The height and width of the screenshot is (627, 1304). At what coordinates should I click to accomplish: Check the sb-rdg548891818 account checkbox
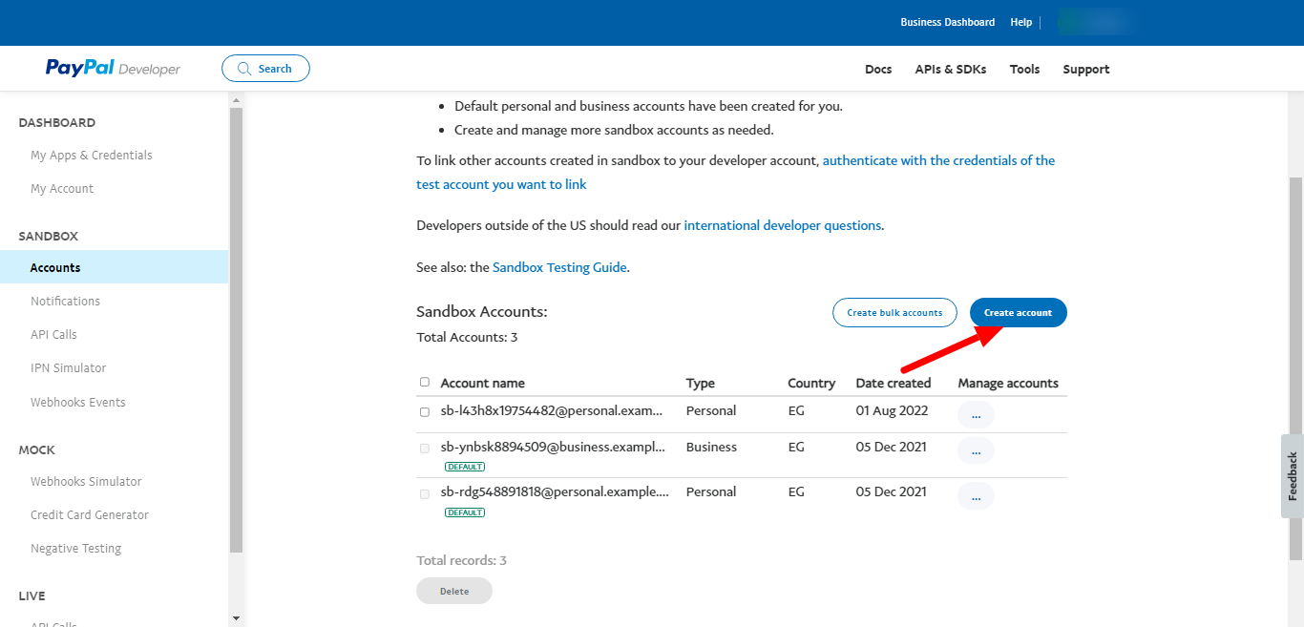(x=425, y=493)
